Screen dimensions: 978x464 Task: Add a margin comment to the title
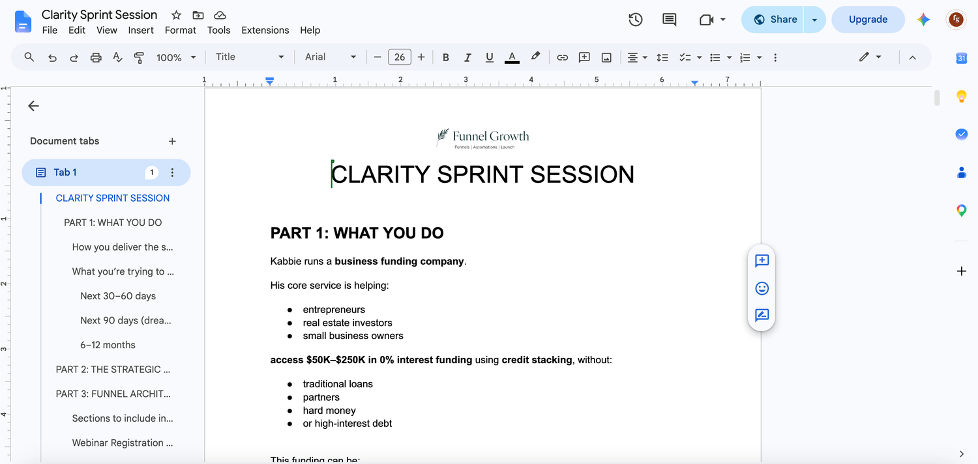pyautogui.click(x=762, y=261)
